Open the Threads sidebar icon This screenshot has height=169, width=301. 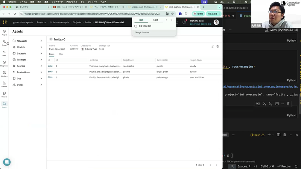pyautogui.click(x=4, y=95)
